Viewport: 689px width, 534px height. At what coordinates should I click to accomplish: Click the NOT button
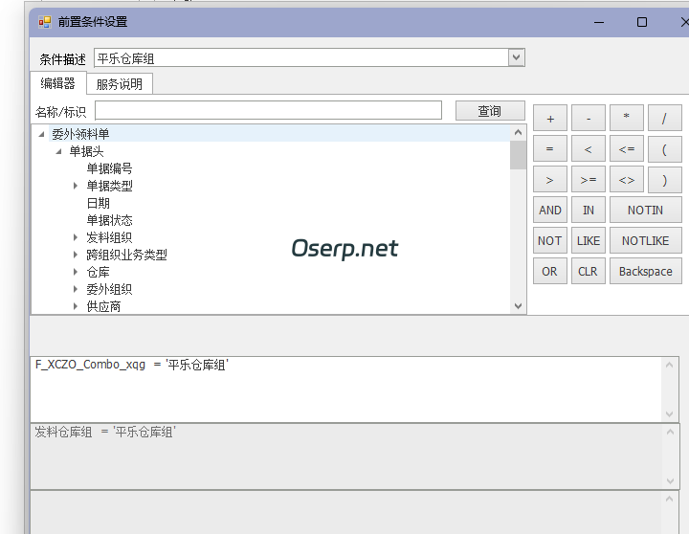550,240
